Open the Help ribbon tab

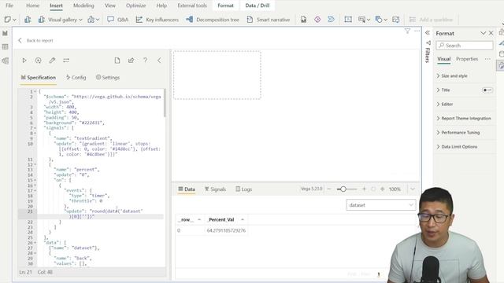pos(161,6)
